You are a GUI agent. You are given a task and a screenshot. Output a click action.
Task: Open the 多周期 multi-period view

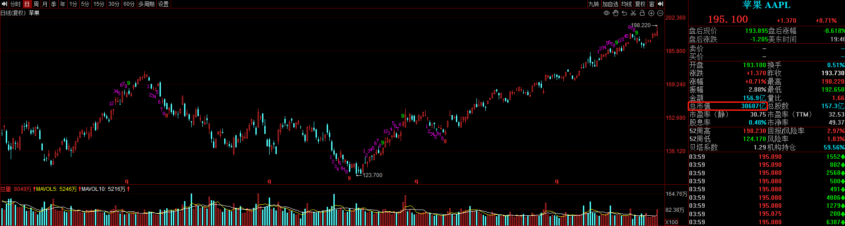tap(147, 4)
